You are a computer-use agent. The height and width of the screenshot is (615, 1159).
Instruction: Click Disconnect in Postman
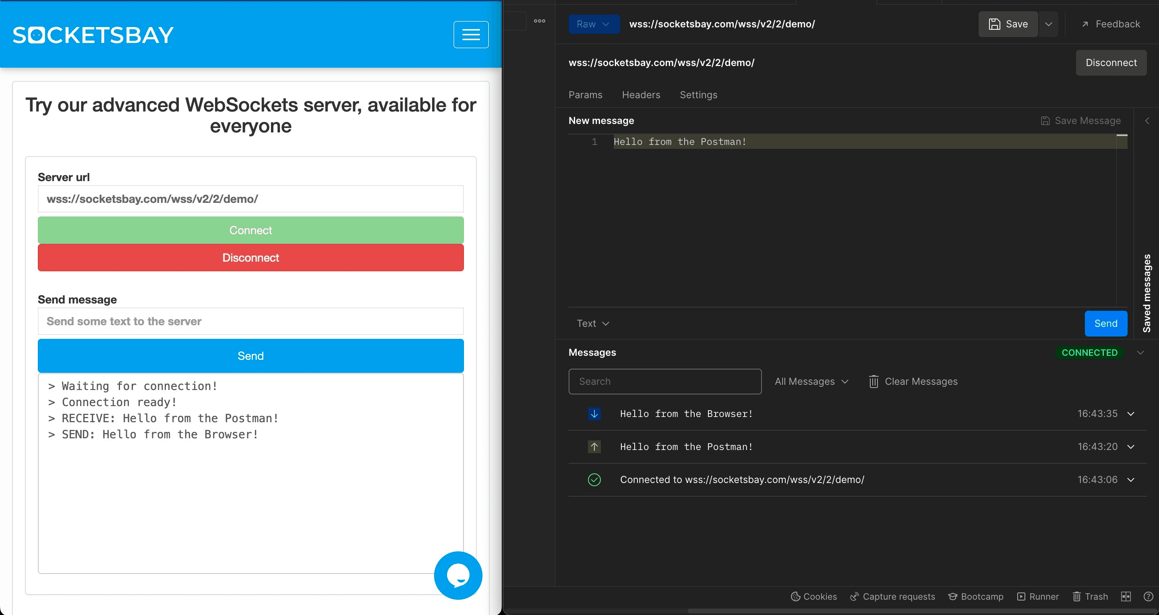(1111, 62)
